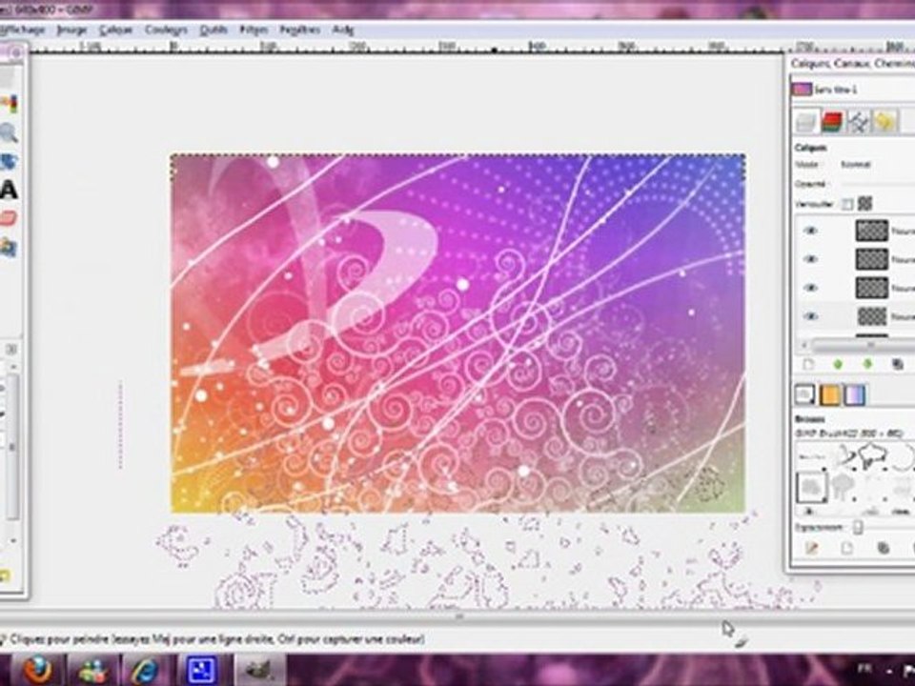Open the Aide menu
The height and width of the screenshot is (686, 915).
pyautogui.click(x=343, y=30)
